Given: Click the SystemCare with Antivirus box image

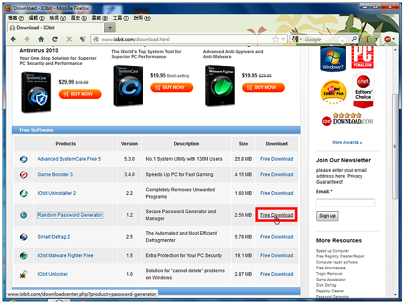Looking at the screenshot, I should pos(36,92).
